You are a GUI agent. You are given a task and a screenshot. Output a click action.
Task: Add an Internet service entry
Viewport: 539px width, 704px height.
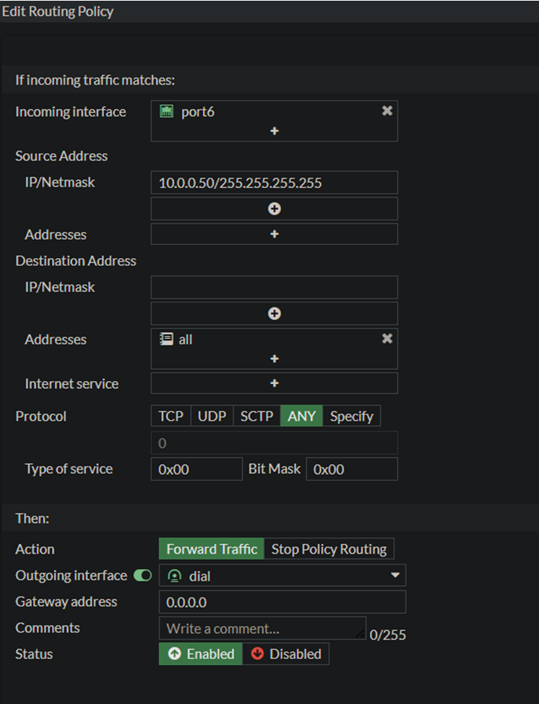click(x=275, y=383)
